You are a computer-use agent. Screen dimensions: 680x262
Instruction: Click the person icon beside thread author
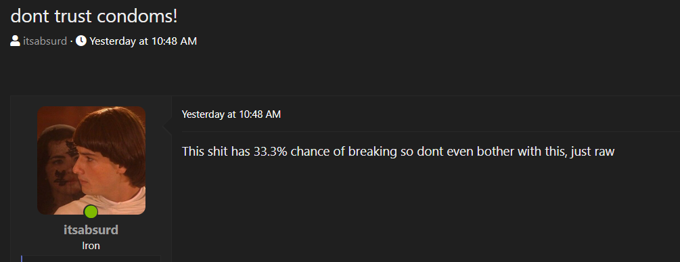[x=15, y=41]
